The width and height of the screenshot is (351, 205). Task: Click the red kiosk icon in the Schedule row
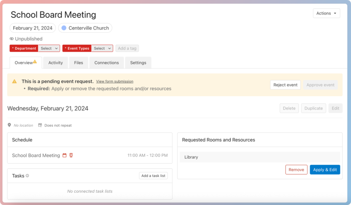click(x=71, y=156)
